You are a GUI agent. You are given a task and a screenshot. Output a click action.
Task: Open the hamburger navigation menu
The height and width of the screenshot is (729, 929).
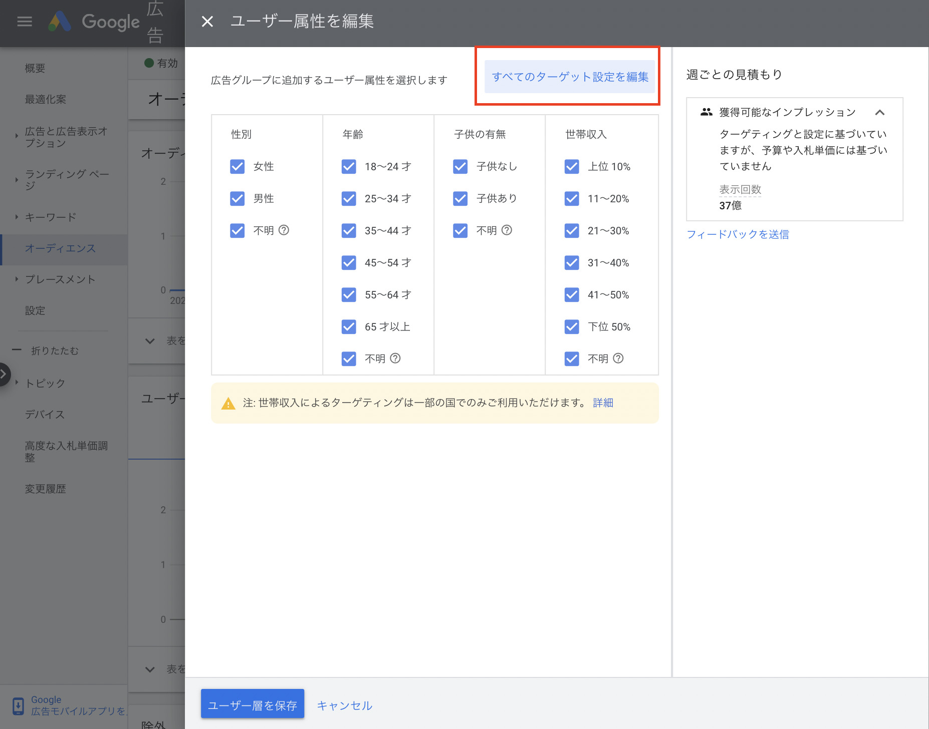(x=24, y=21)
